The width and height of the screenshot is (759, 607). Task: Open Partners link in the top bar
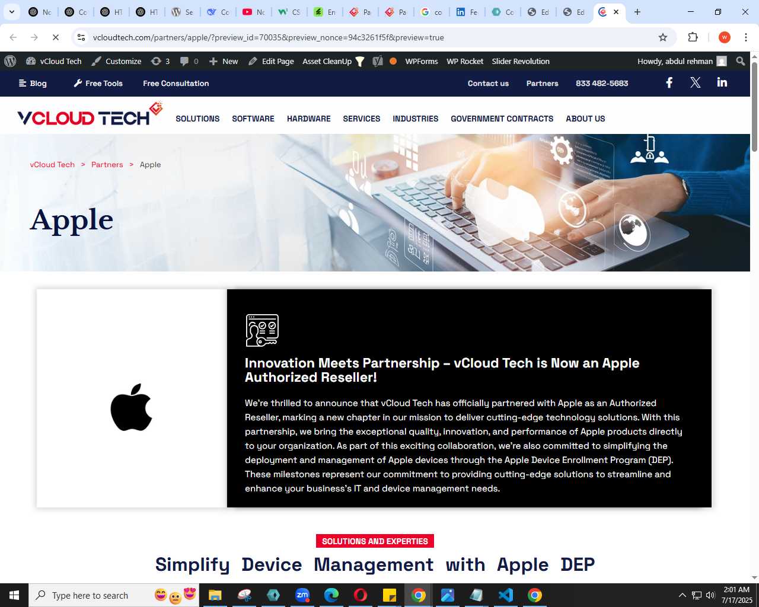(543, 83)
